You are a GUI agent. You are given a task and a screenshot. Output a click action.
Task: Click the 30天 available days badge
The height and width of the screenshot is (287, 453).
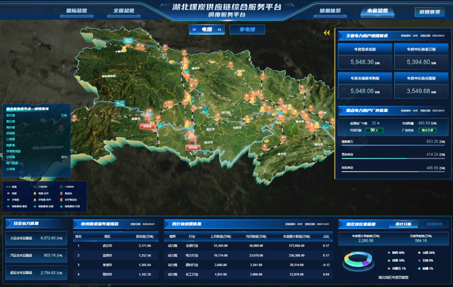point(374,130)
